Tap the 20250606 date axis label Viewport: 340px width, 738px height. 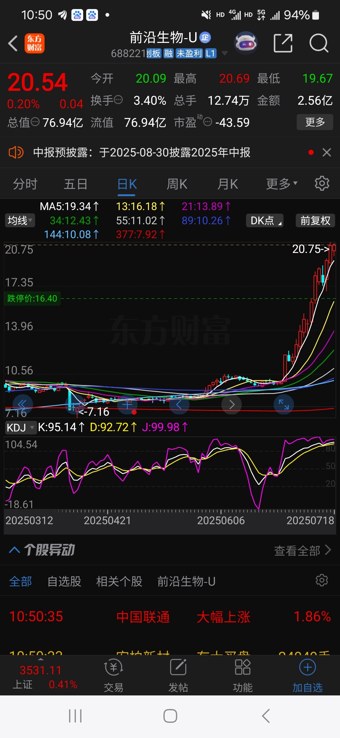pos(221,520)
